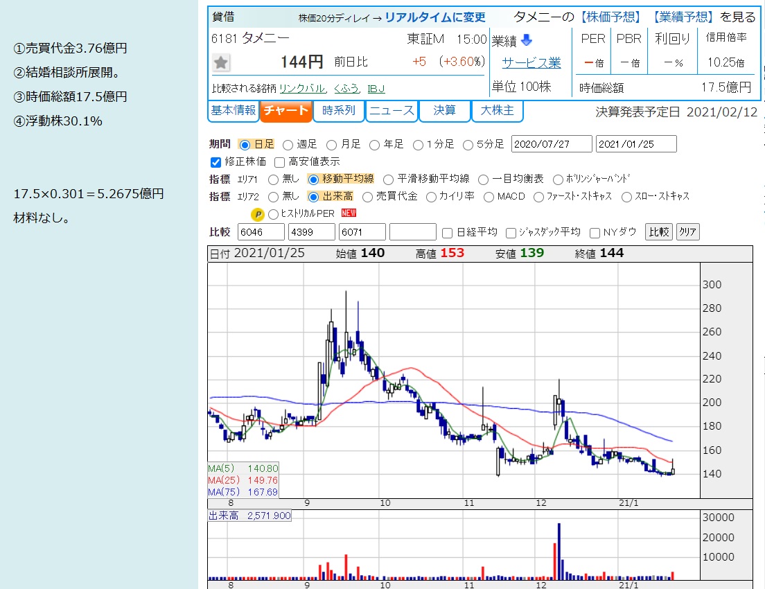Screen dimensions: 765x589
Task: Open 業績予想 link
Action: pos(683,17)
